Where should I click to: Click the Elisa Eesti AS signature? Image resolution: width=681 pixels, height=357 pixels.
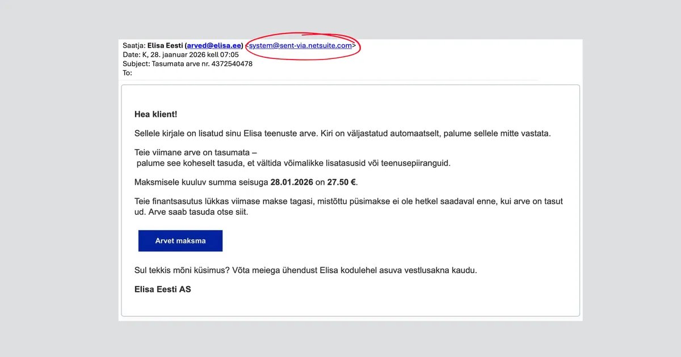pos(163,289)
